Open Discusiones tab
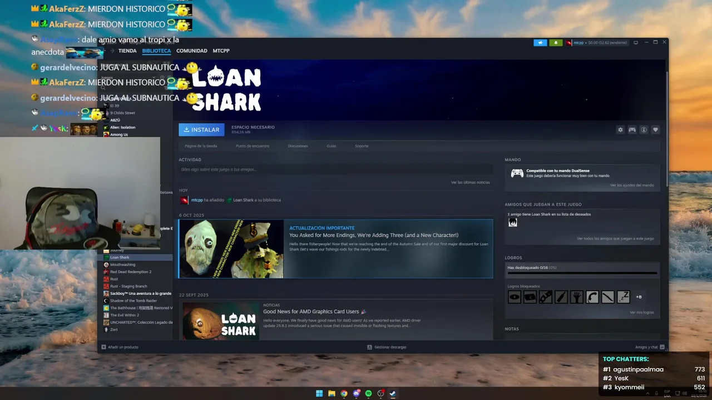Image resolution: width=712 pixels, height=400 pixels. tap(298, 146)
